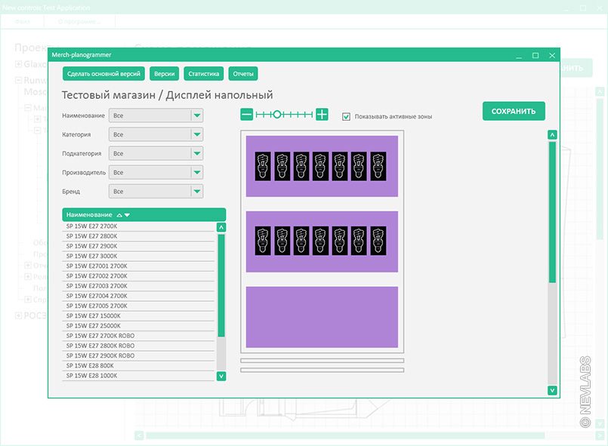The width and height of the screenshot is (608, 446).
Task: Click scroll up arrow in product list
Action: tap(221, 227)
